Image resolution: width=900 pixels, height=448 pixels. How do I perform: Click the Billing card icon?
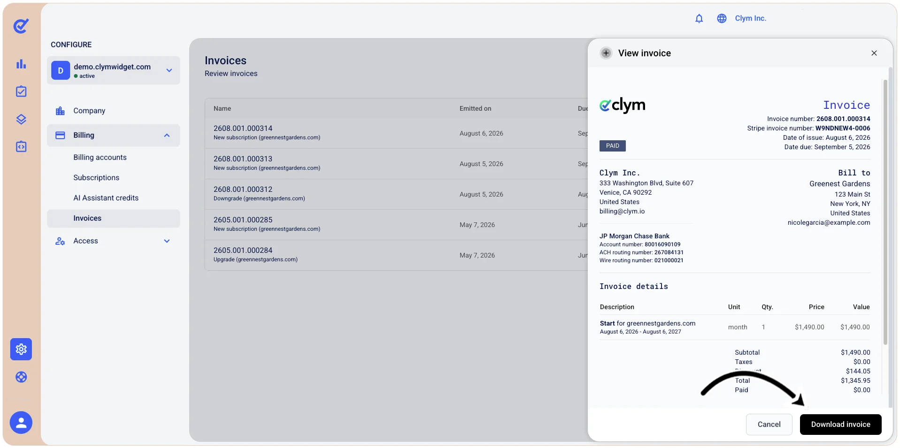point(60,135)
